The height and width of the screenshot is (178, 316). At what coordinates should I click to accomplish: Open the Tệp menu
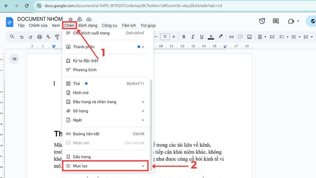[x=21, y=25]
